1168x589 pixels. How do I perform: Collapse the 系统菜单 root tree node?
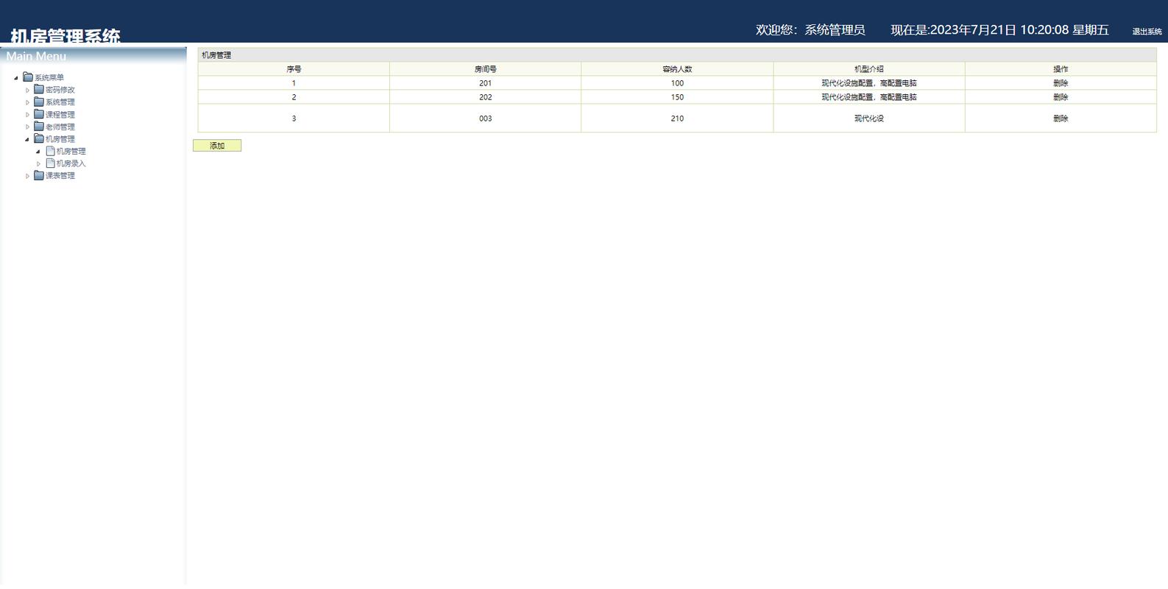16,77
